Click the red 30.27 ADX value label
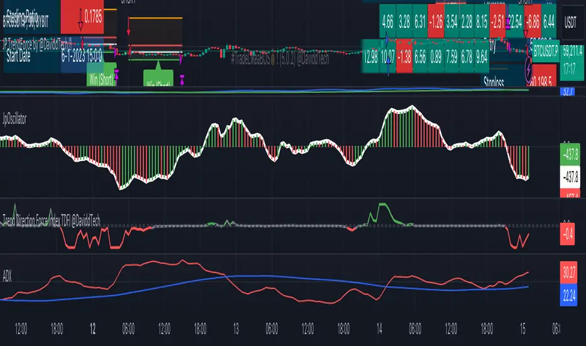The image size is (586, 346). click(568, 272)
